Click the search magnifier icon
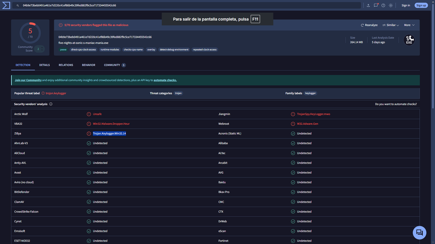Image resolution: width=435 pixels, height=244 pixels. pos(17,5)
